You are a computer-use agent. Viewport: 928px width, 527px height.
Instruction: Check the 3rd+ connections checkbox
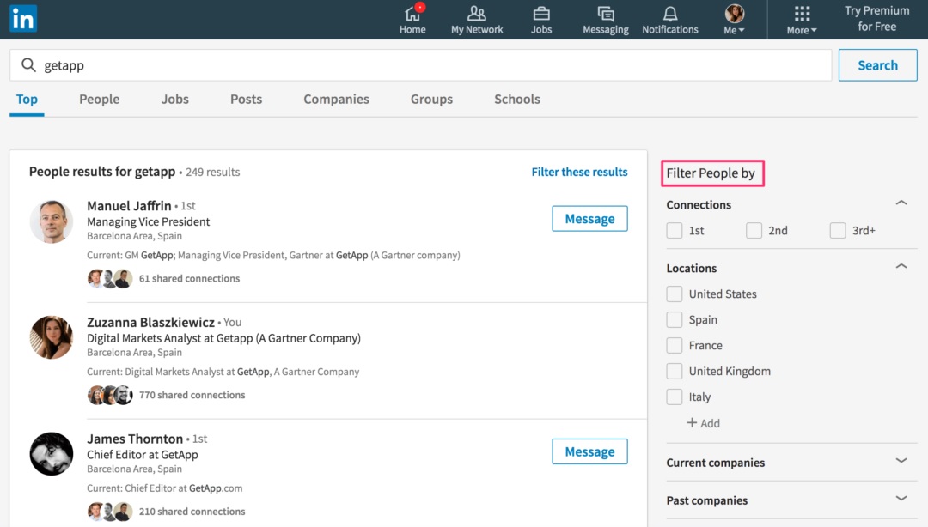coord(838,230)
